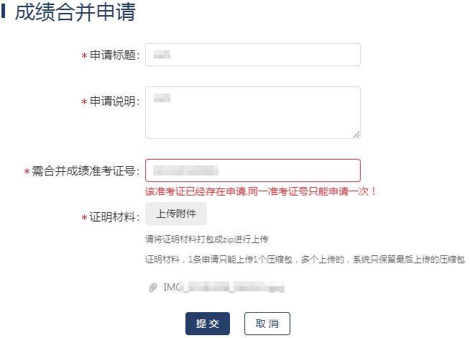Click the 需合并成绩准考证号 label
The height and width of the screenshot is (338, 470).
tap(85, 172)
